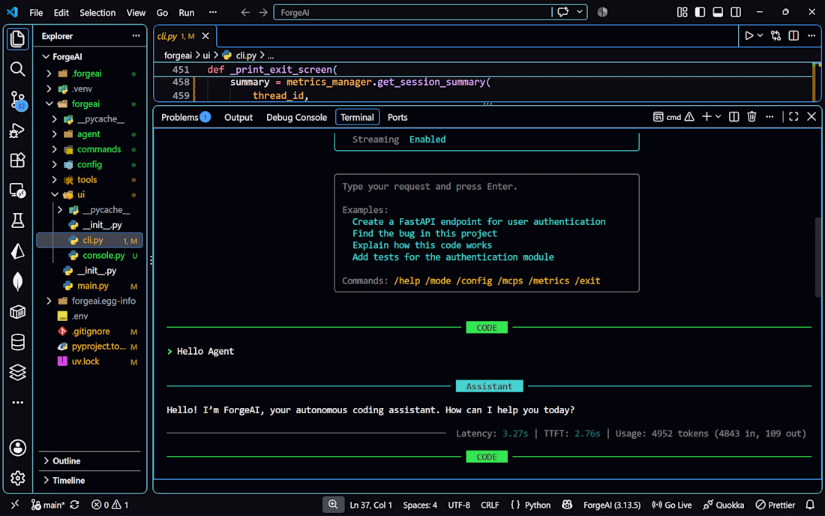This screenshot has height=516, width=825.
Task: Open console.py in the explorer
Action: pyautogui.click(x=103, y=256)
